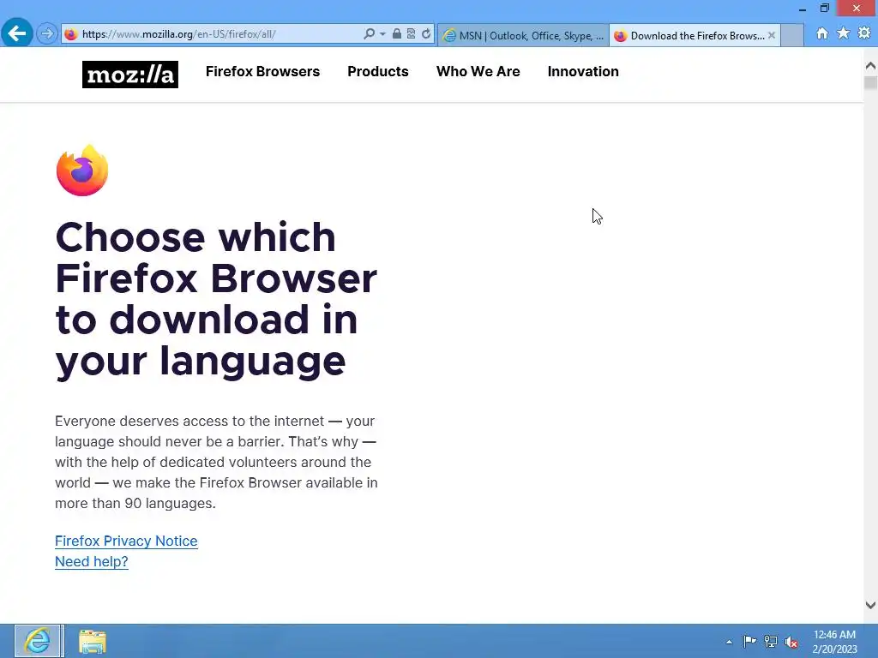This screenshot has height=658, width=878.
Task: Go to Home page icon
Action: pos(822,33)
